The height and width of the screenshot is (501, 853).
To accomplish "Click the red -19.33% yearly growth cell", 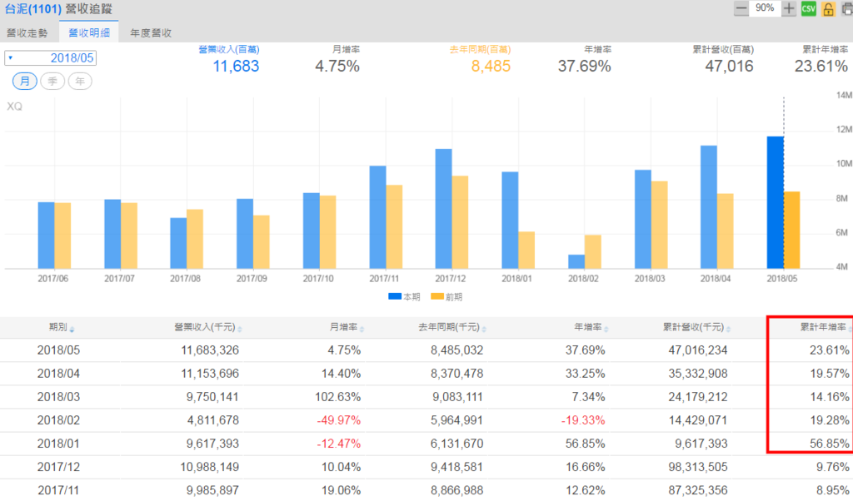I will click(x=582, y=420).
